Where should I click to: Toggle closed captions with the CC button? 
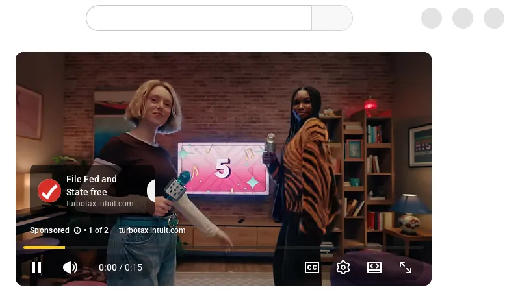click(312, 267)
